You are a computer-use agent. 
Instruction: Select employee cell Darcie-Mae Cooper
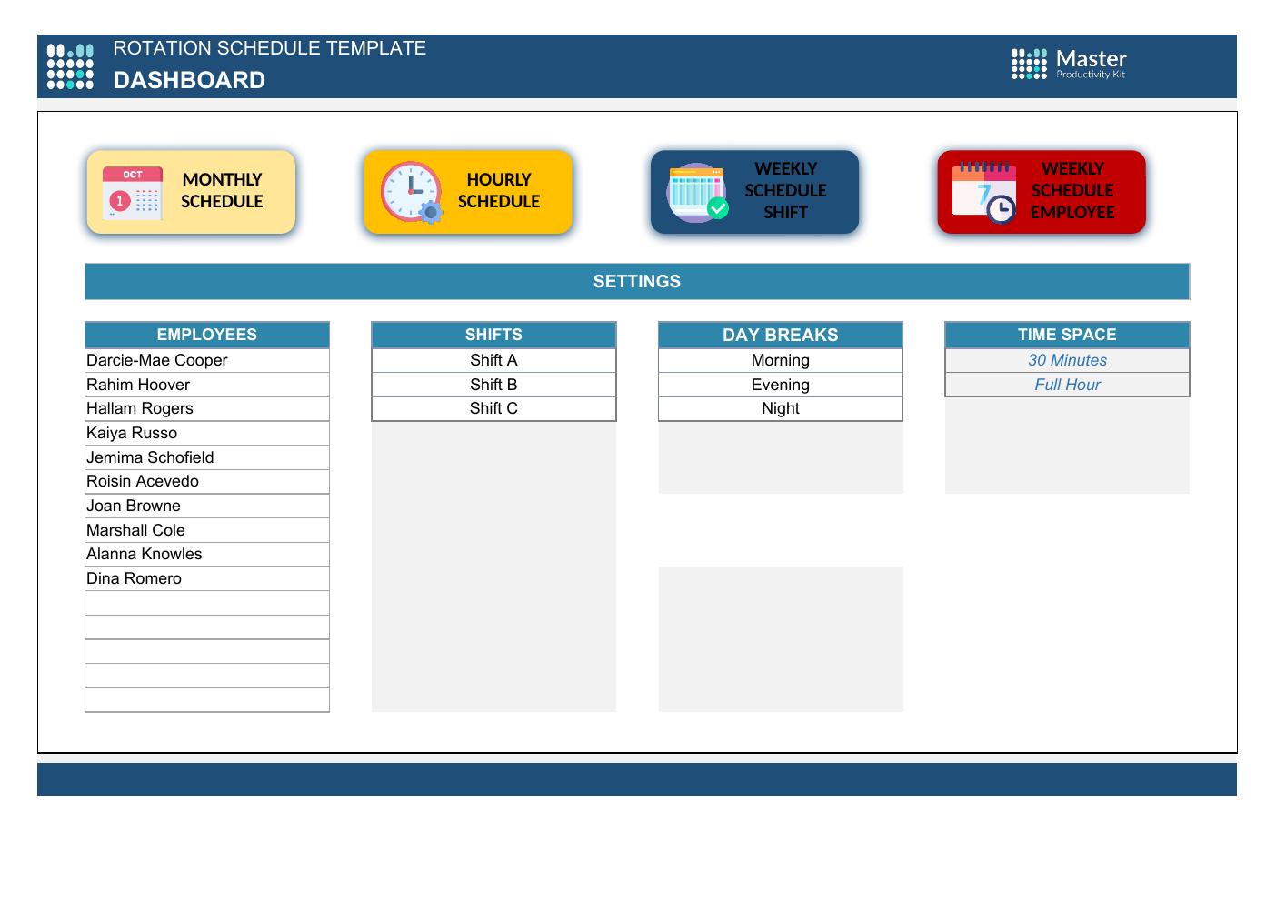point(207,360)
